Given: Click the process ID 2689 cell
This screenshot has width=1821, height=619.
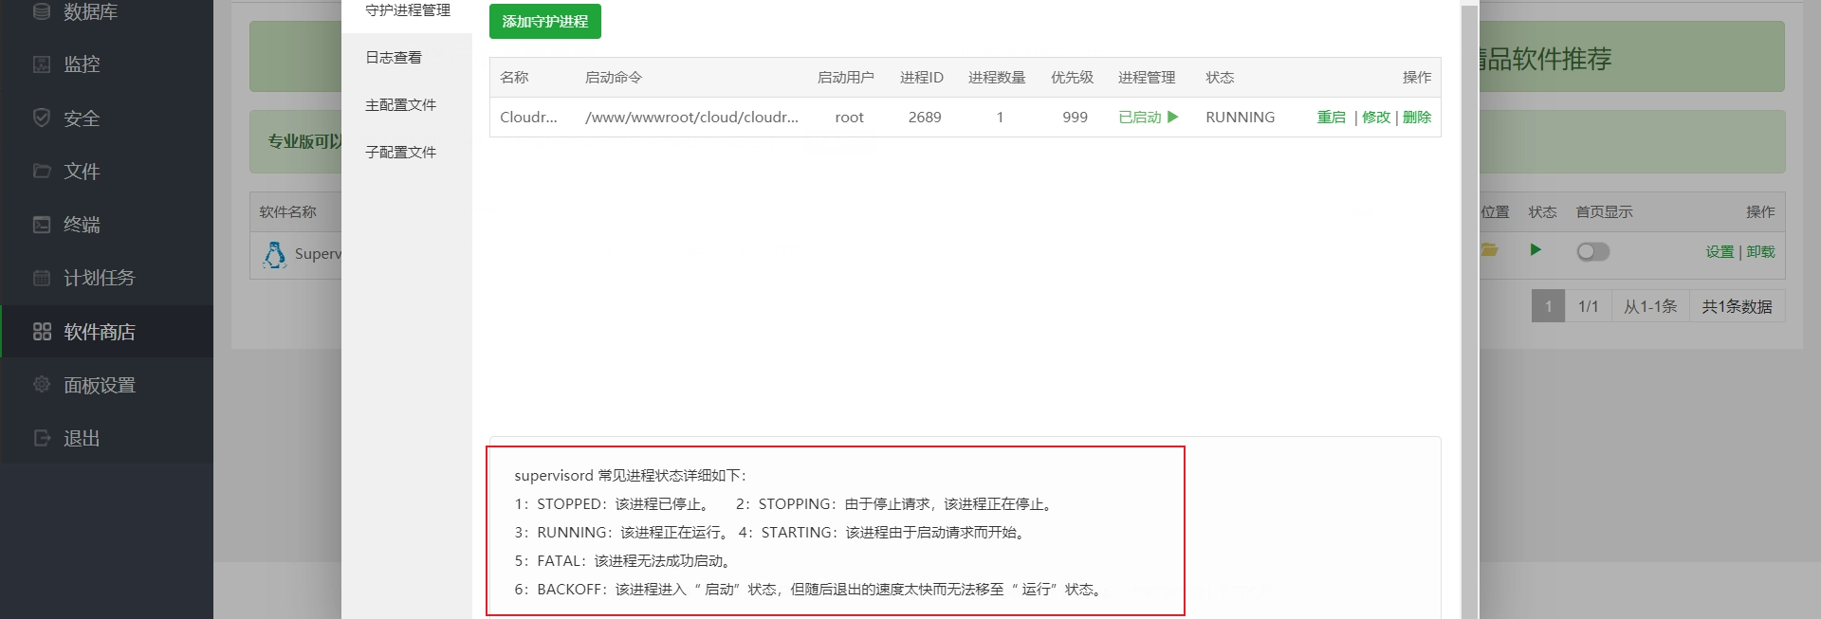Looking at the screenshot, I should [925, 117].
